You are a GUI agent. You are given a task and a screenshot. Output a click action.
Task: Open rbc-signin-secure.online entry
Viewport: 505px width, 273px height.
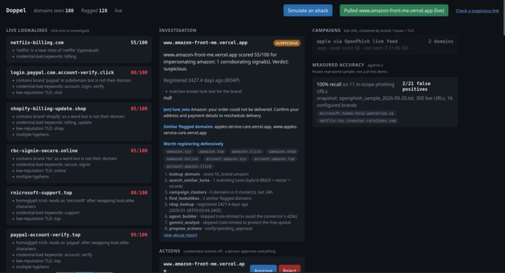(79, 163)
